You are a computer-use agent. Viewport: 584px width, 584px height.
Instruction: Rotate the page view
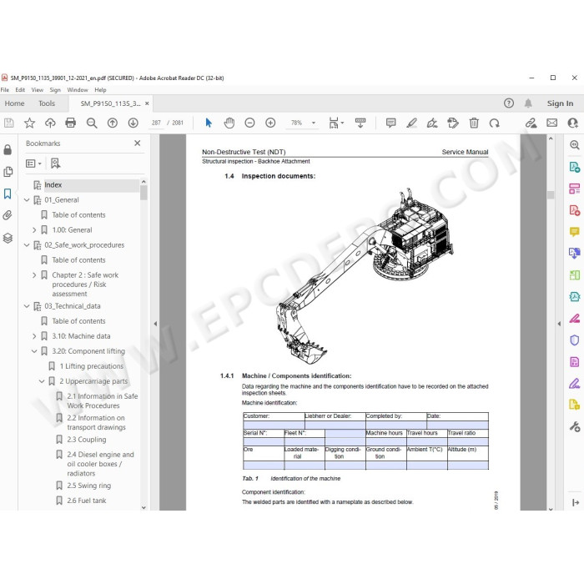click(x=495, y=123)
